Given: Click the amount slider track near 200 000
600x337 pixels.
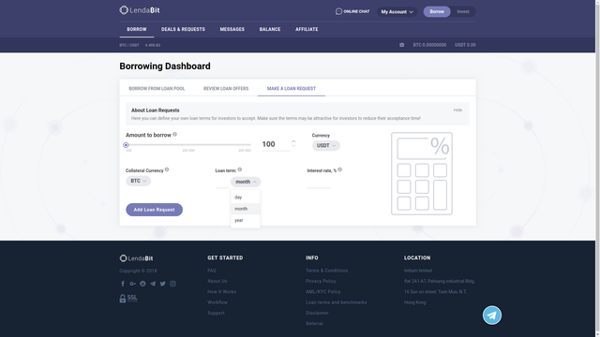Looking at the screenshot, I should [x=245, y=145].
